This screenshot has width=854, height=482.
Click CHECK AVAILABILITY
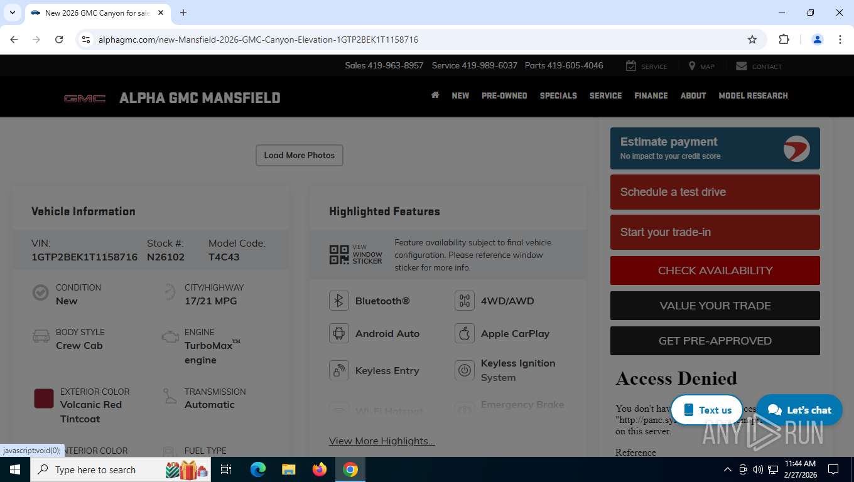pos(715,270)
